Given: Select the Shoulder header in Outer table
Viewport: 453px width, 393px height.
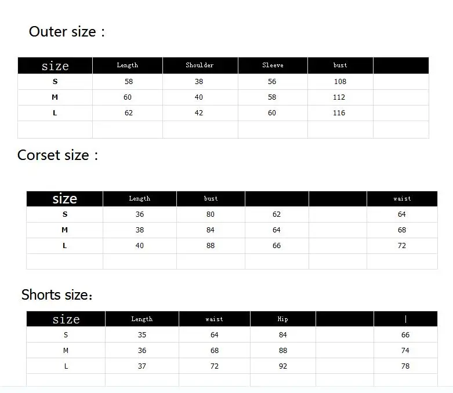Looking at the screenshot, I should [200, 65].
